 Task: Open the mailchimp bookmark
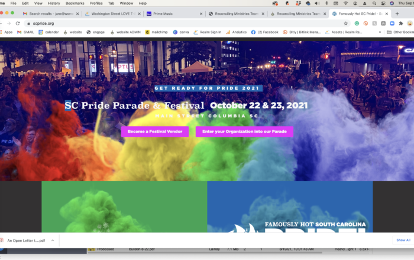click(156, 32)
